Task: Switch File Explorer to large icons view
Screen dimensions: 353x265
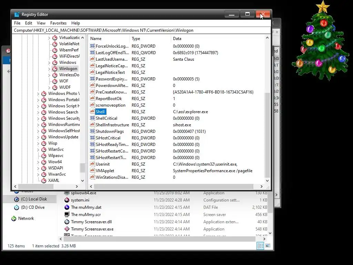Action: [268, 246]
